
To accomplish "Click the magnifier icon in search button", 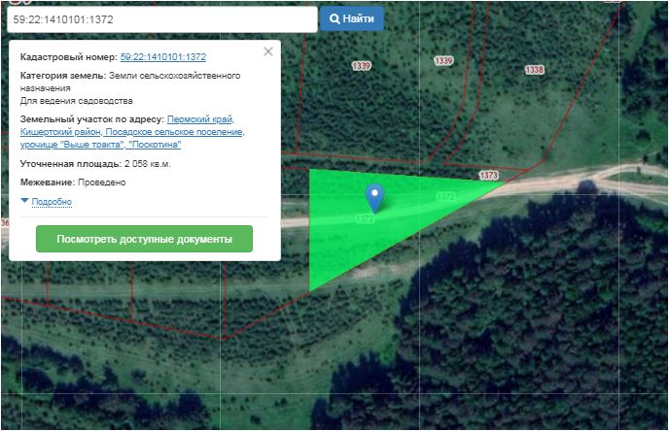I will pyautogui.click(x=334, y=18).
